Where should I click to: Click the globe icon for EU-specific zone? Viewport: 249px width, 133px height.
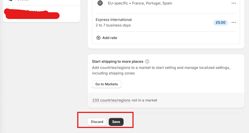click(100, 3)
